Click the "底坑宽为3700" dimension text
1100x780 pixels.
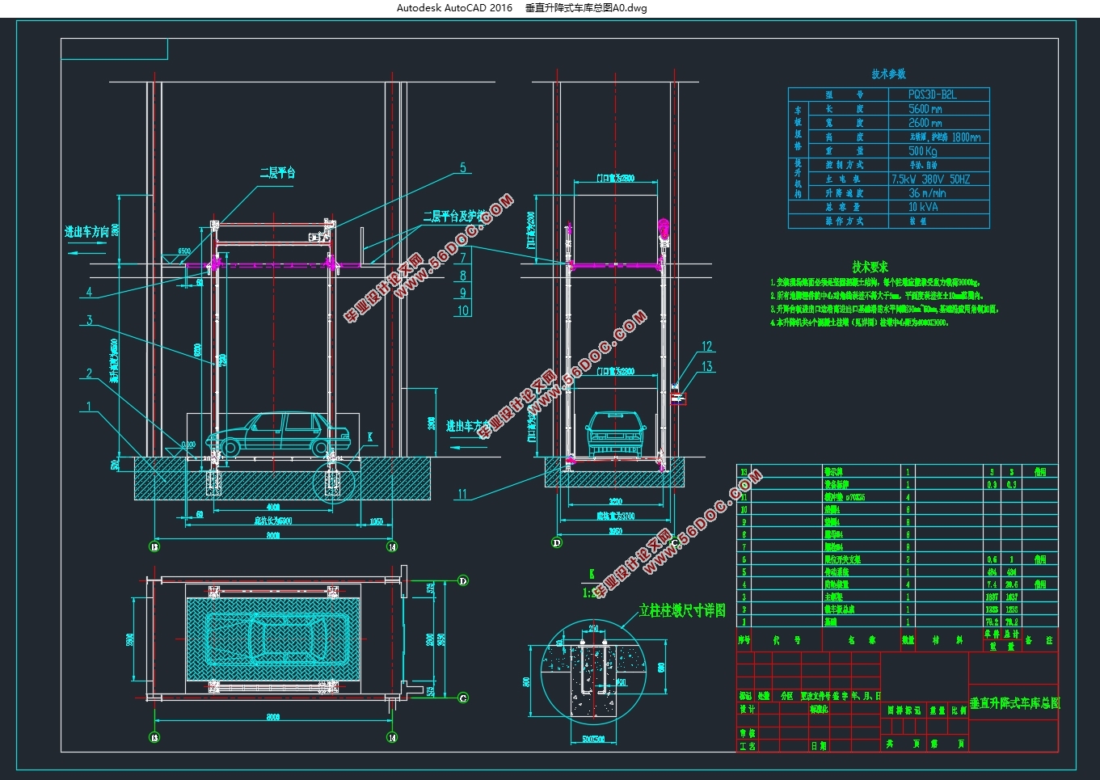616,515
